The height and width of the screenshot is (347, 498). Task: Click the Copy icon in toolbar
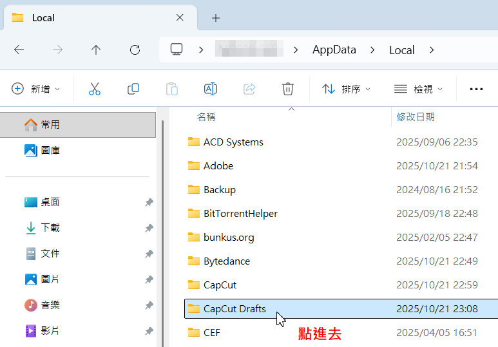[133, 89]
